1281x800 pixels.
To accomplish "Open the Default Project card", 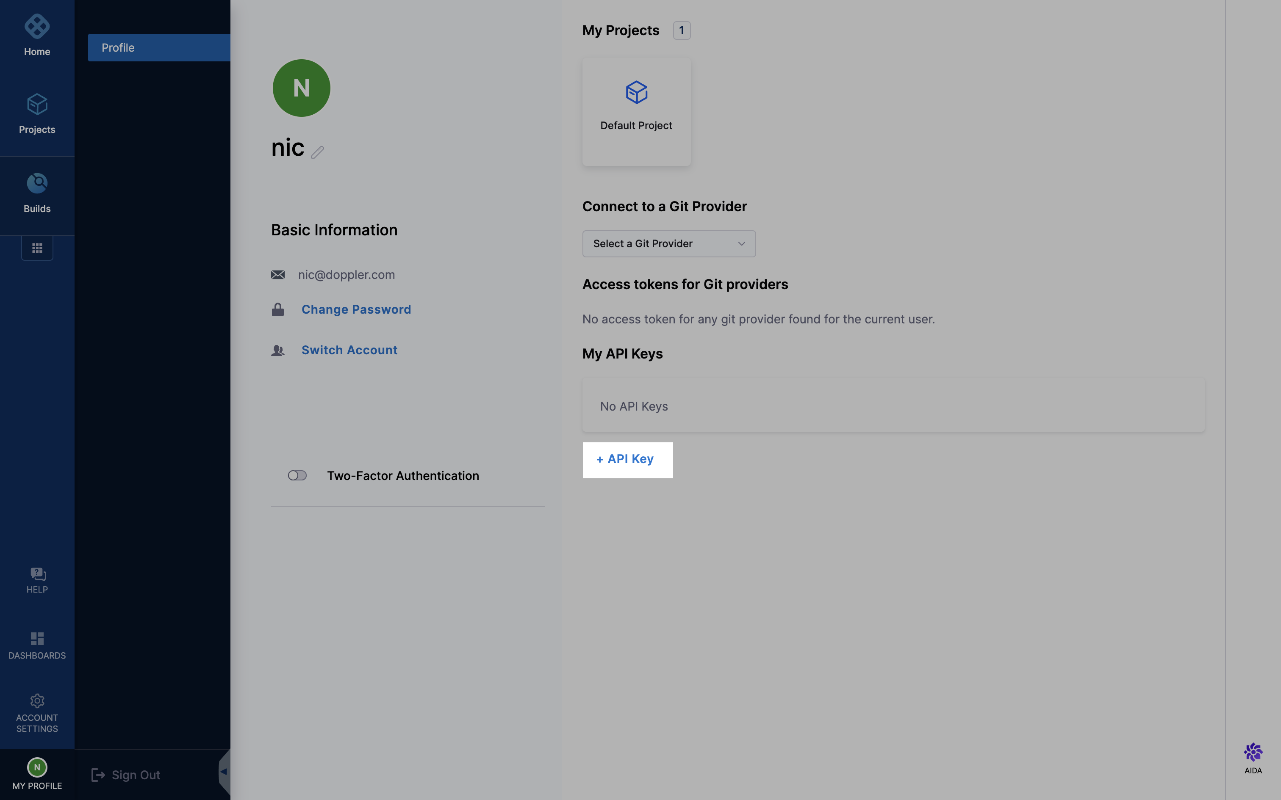I will tap(636, 112).
